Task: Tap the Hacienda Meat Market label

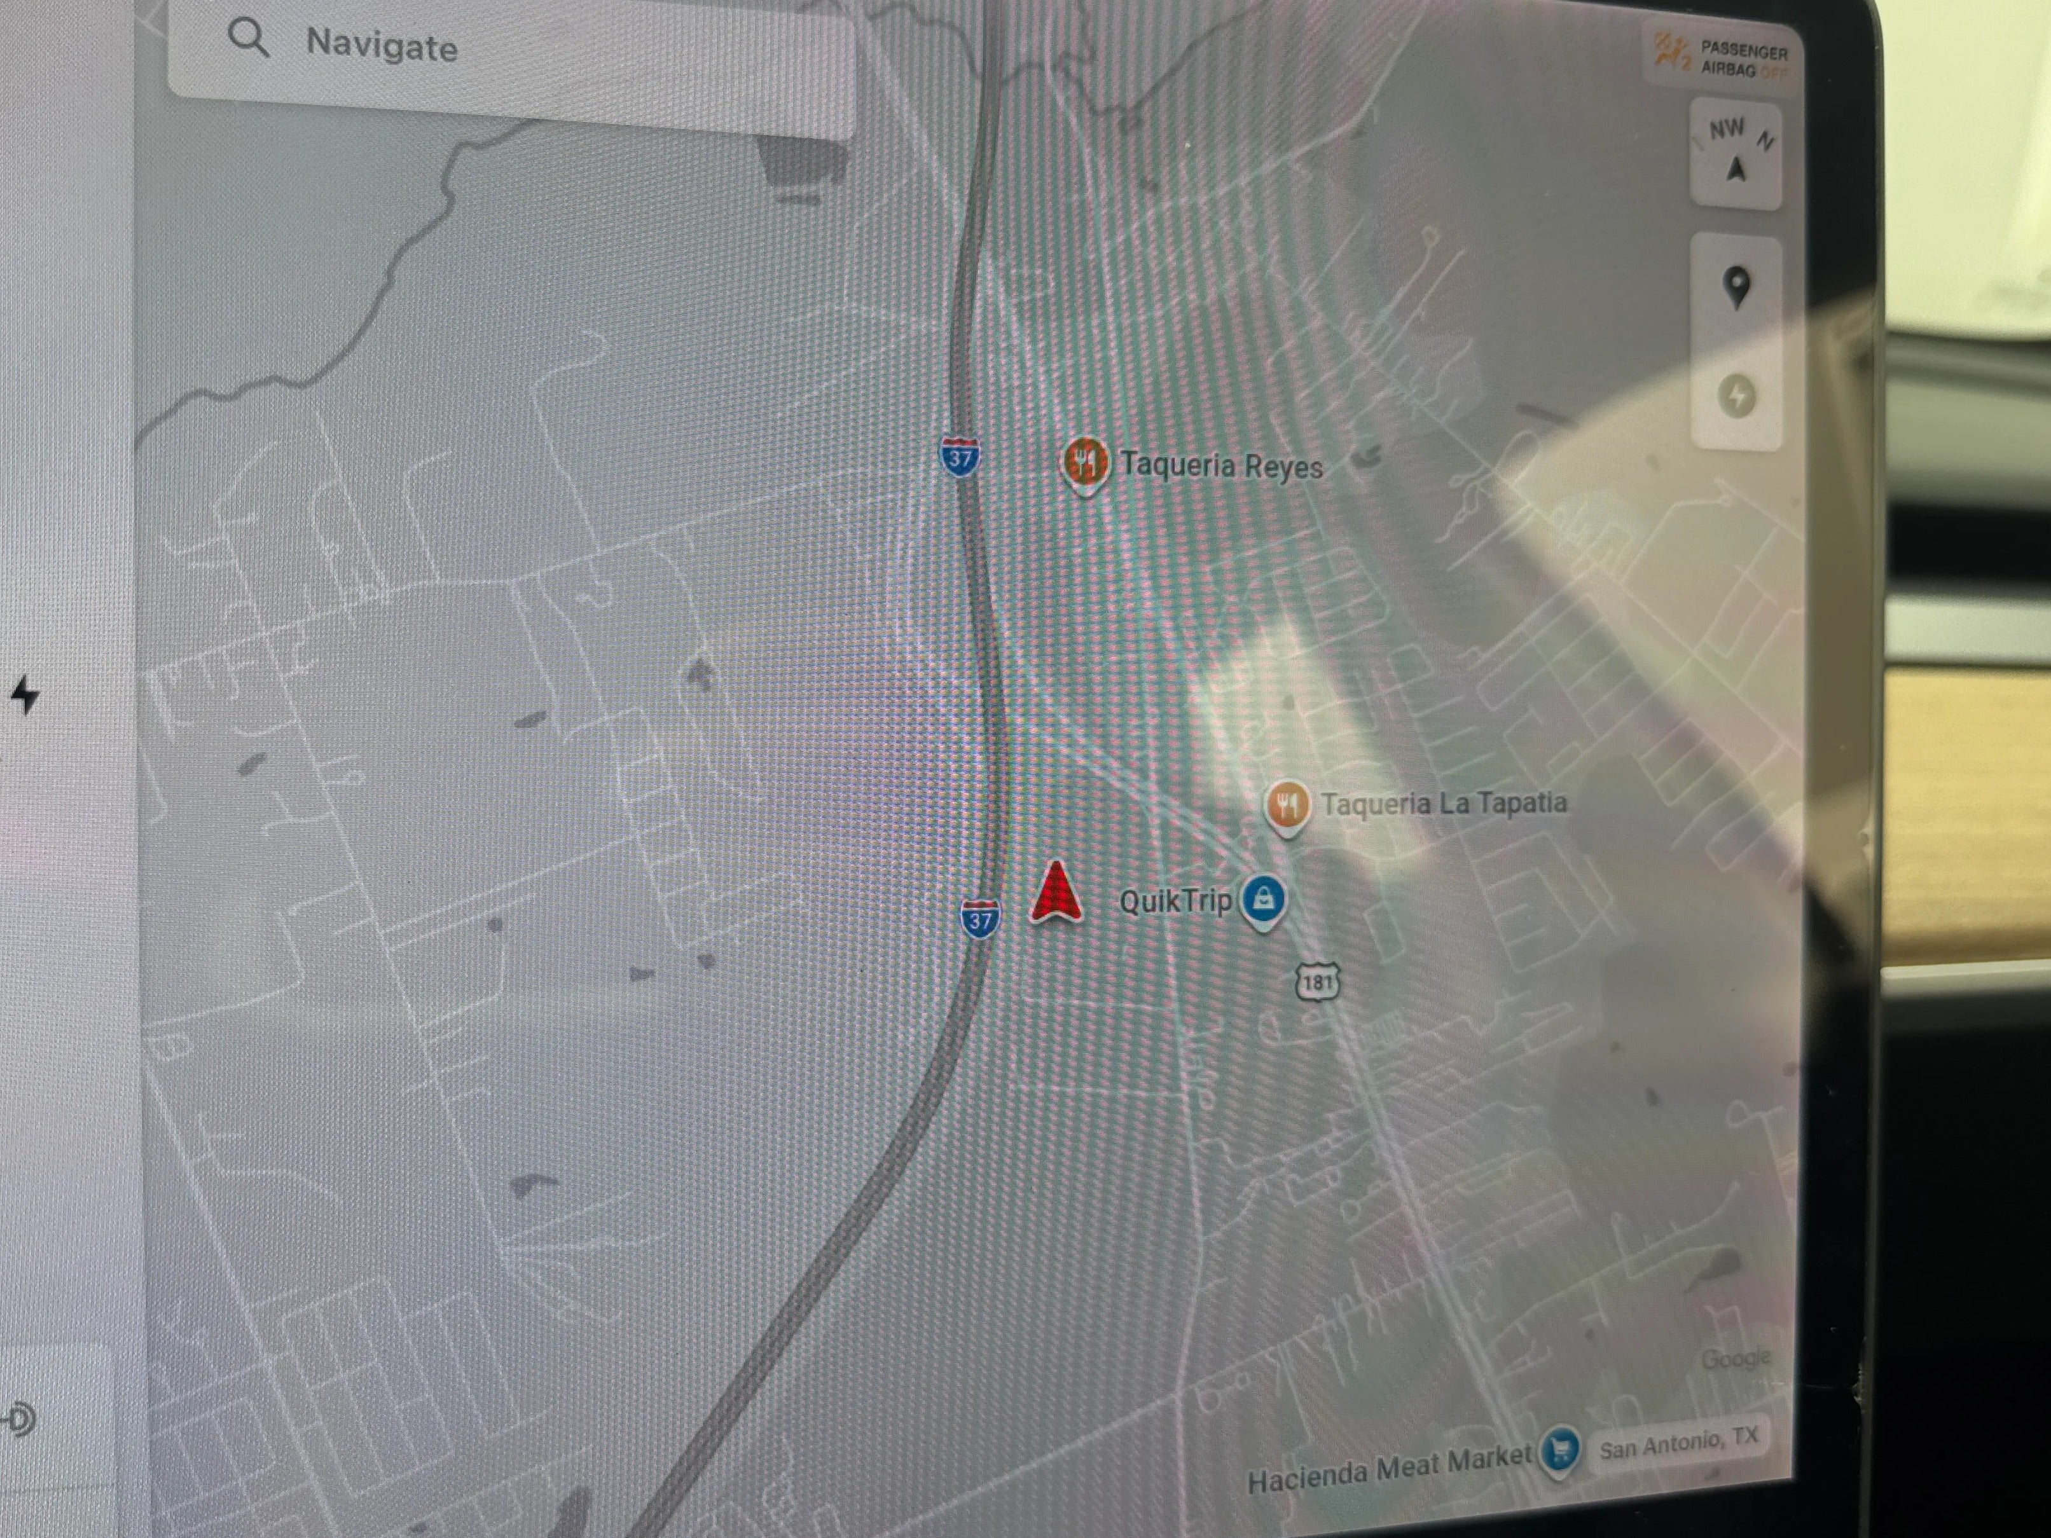Action: (1388, 1469)
